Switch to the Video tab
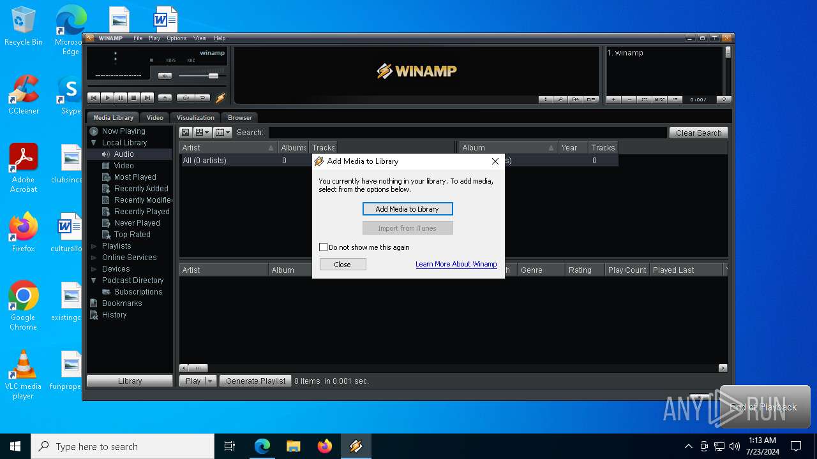This screenshot has height=459, width=817. (155, 117)
